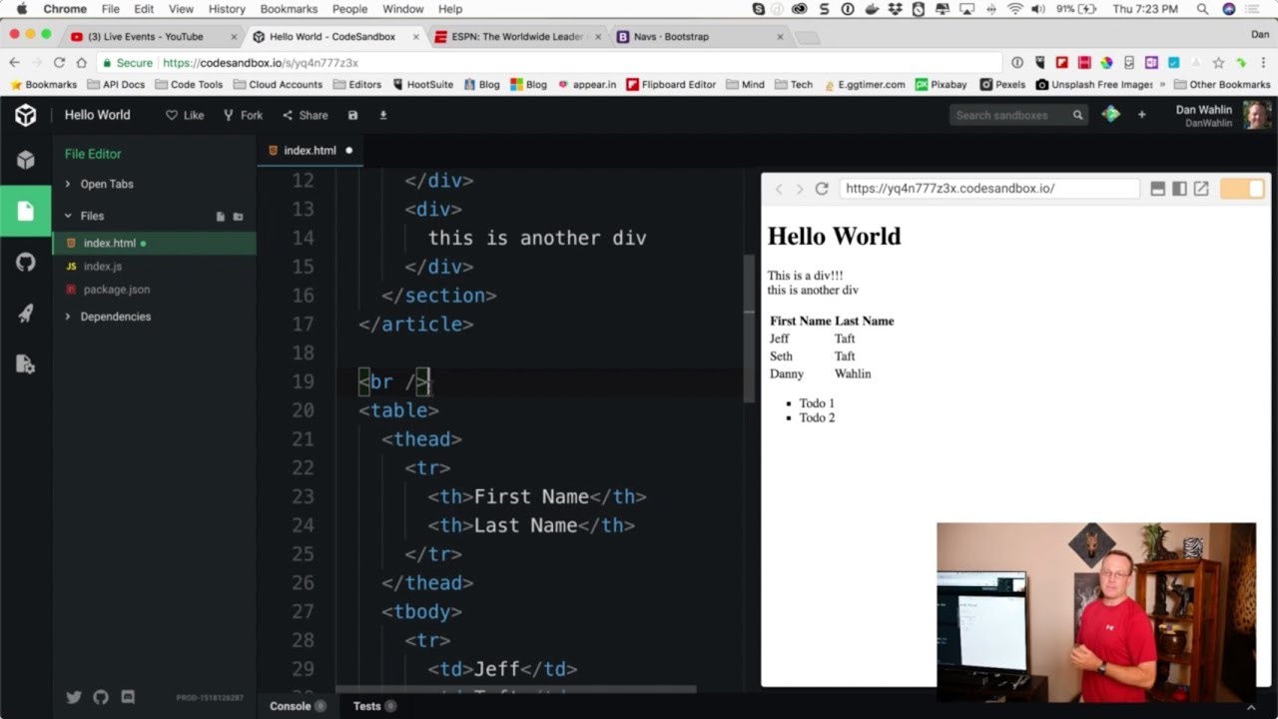The width and height of the screenshot is (1278, 719).
Task: Open the index.html editor tab
Action: (309, 150)
